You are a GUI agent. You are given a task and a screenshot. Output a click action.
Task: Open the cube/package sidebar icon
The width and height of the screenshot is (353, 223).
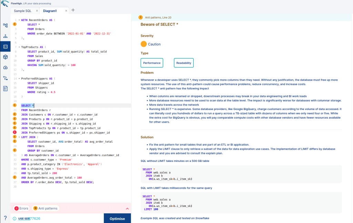click(x=6, y=57)
